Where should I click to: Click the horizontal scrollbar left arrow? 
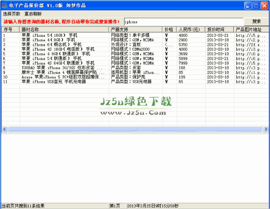pos(4,129)
